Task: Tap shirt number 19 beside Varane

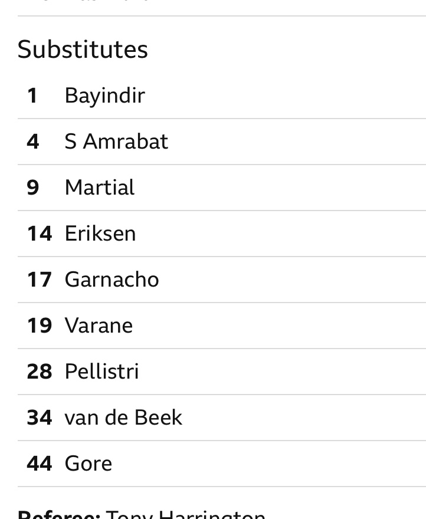Action: [x=40, y=326]
